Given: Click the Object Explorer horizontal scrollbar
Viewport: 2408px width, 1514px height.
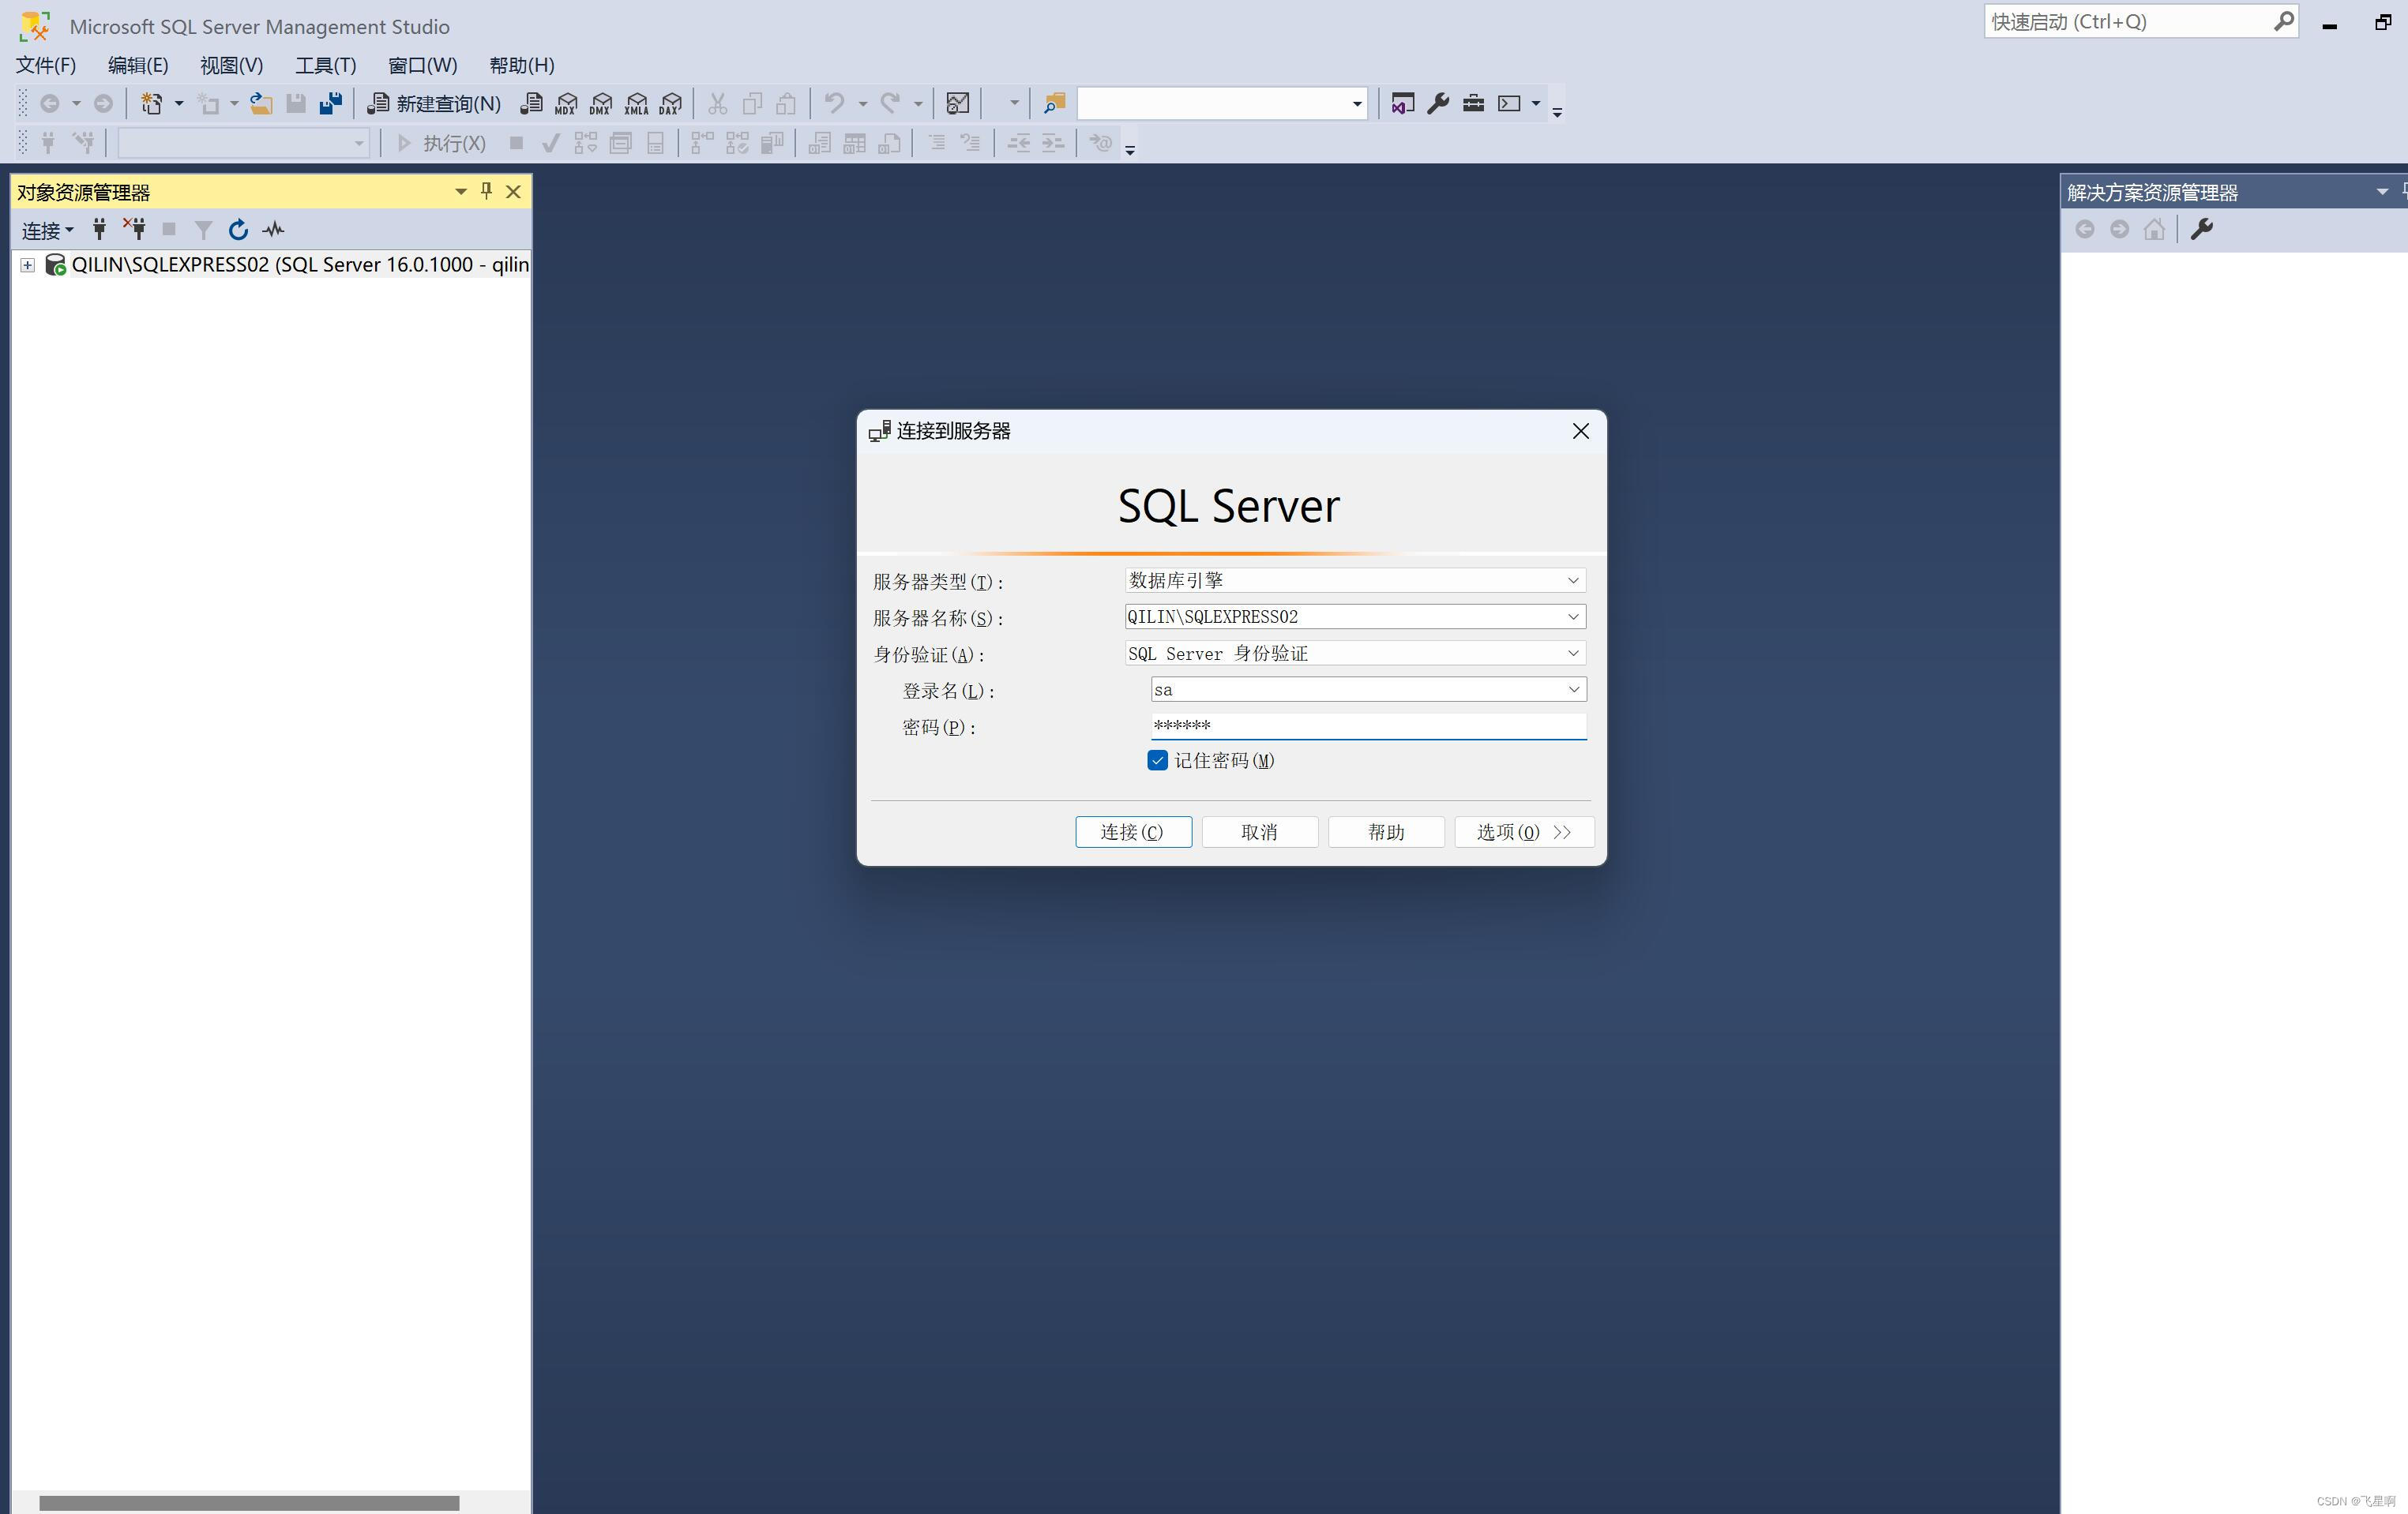Looking at the screenshot, I should 249,1502.
